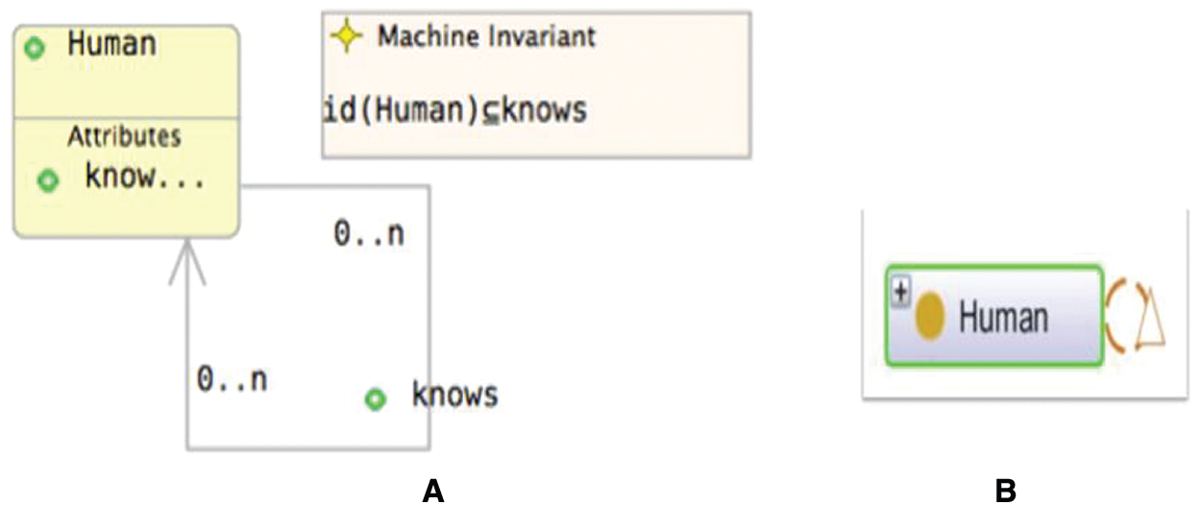Click the figure label A
Viewport: 1201px width, 505px height.
pos(432,492)
